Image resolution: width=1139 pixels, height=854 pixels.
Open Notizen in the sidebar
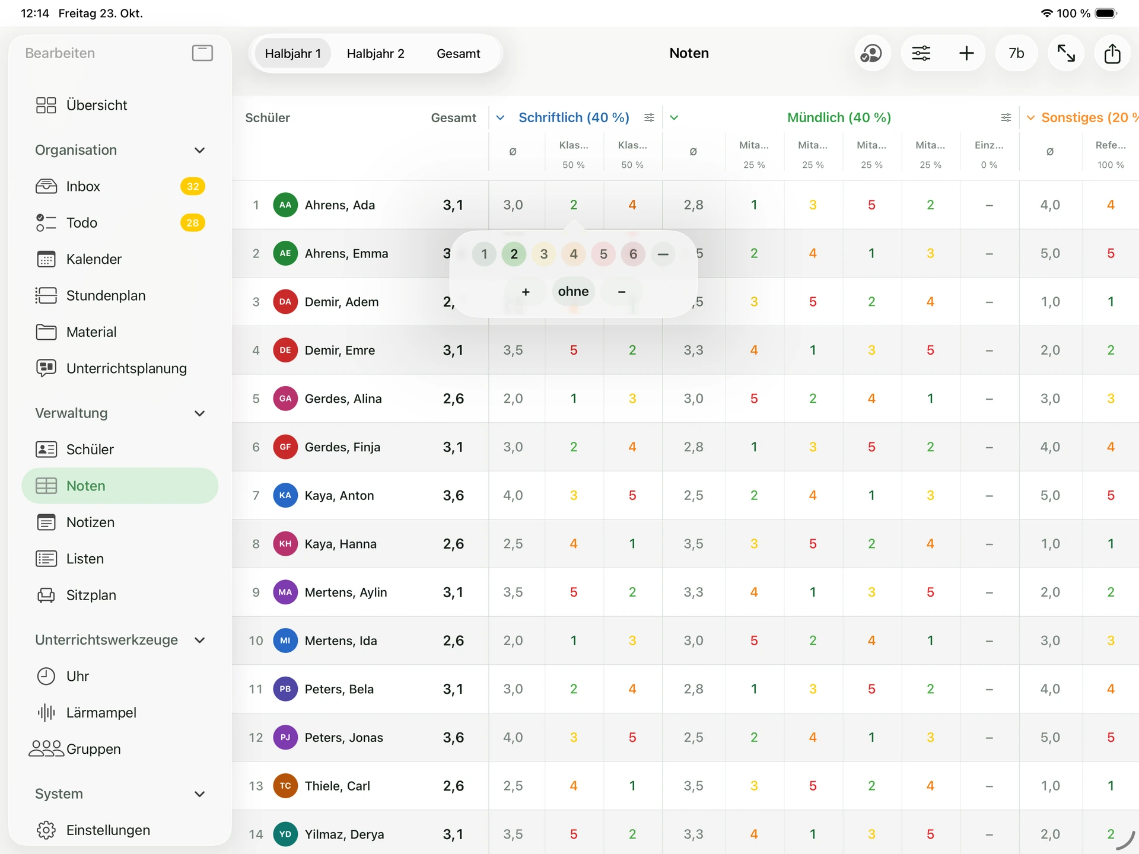click(x=120, y=522)
